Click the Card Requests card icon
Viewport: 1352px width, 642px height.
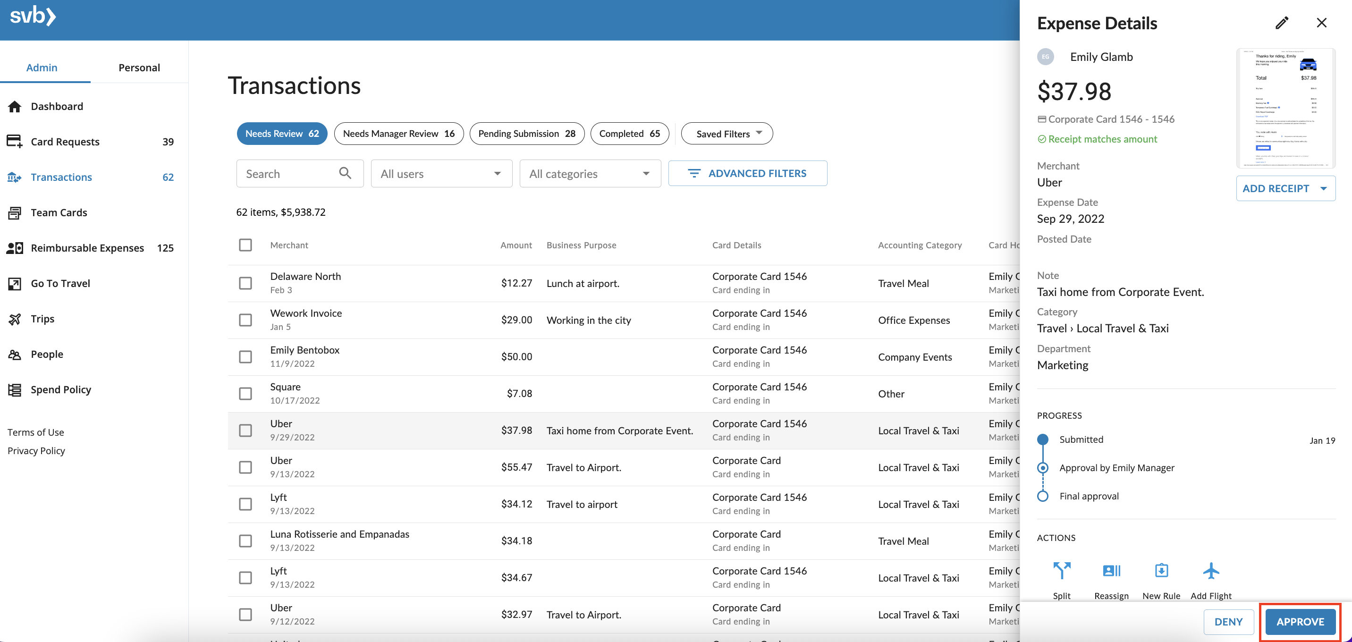coord(15,142)
